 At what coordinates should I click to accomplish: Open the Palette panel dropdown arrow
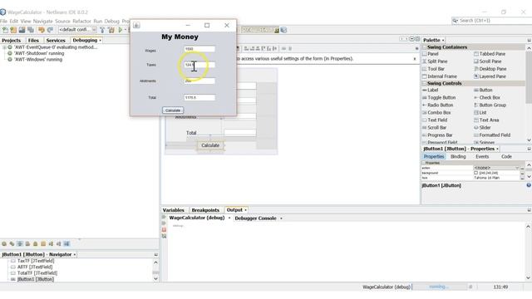tap(443, 41)
